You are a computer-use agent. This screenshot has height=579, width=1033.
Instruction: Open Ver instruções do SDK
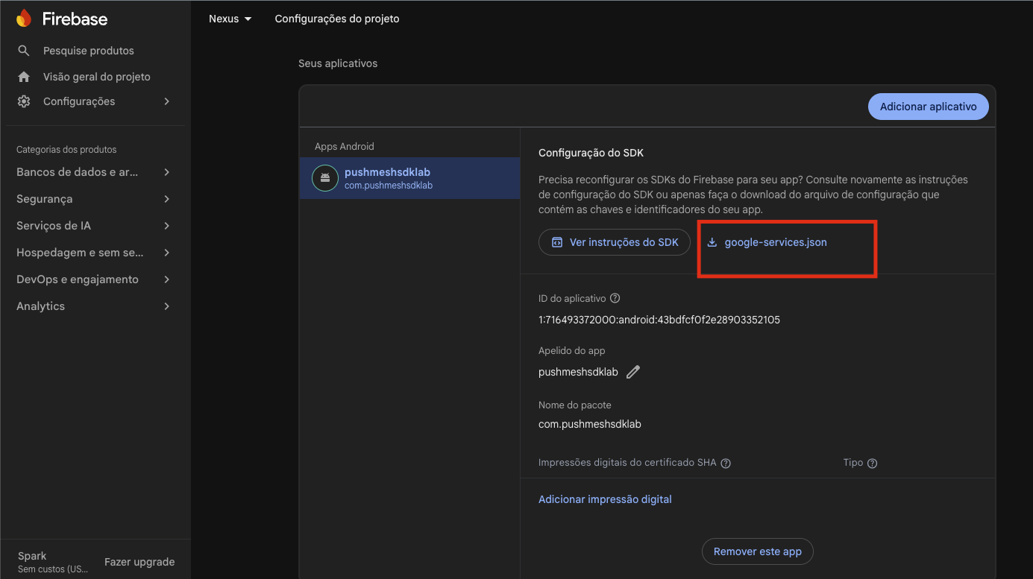tap(615, 242)
